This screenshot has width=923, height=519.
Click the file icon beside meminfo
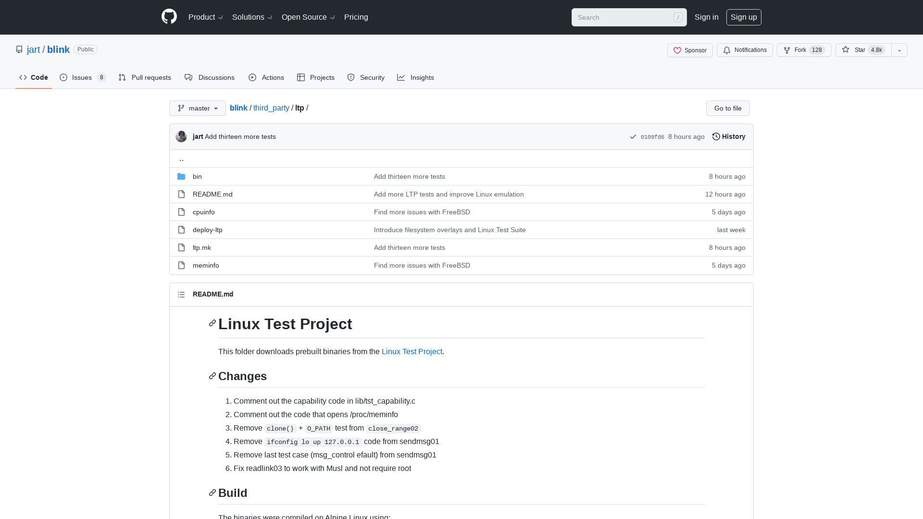pos(181,265)
